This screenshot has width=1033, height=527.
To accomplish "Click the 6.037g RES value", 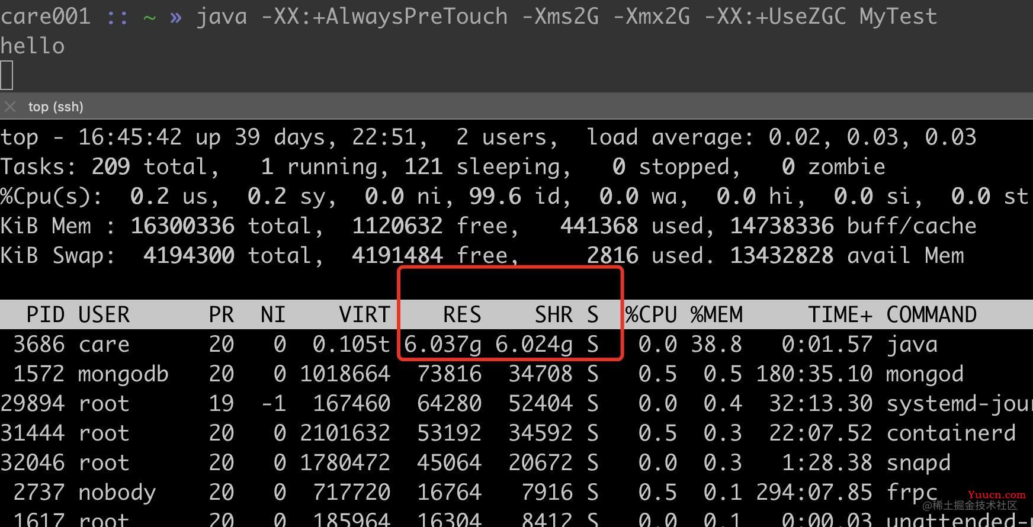I will pos(443,344).
